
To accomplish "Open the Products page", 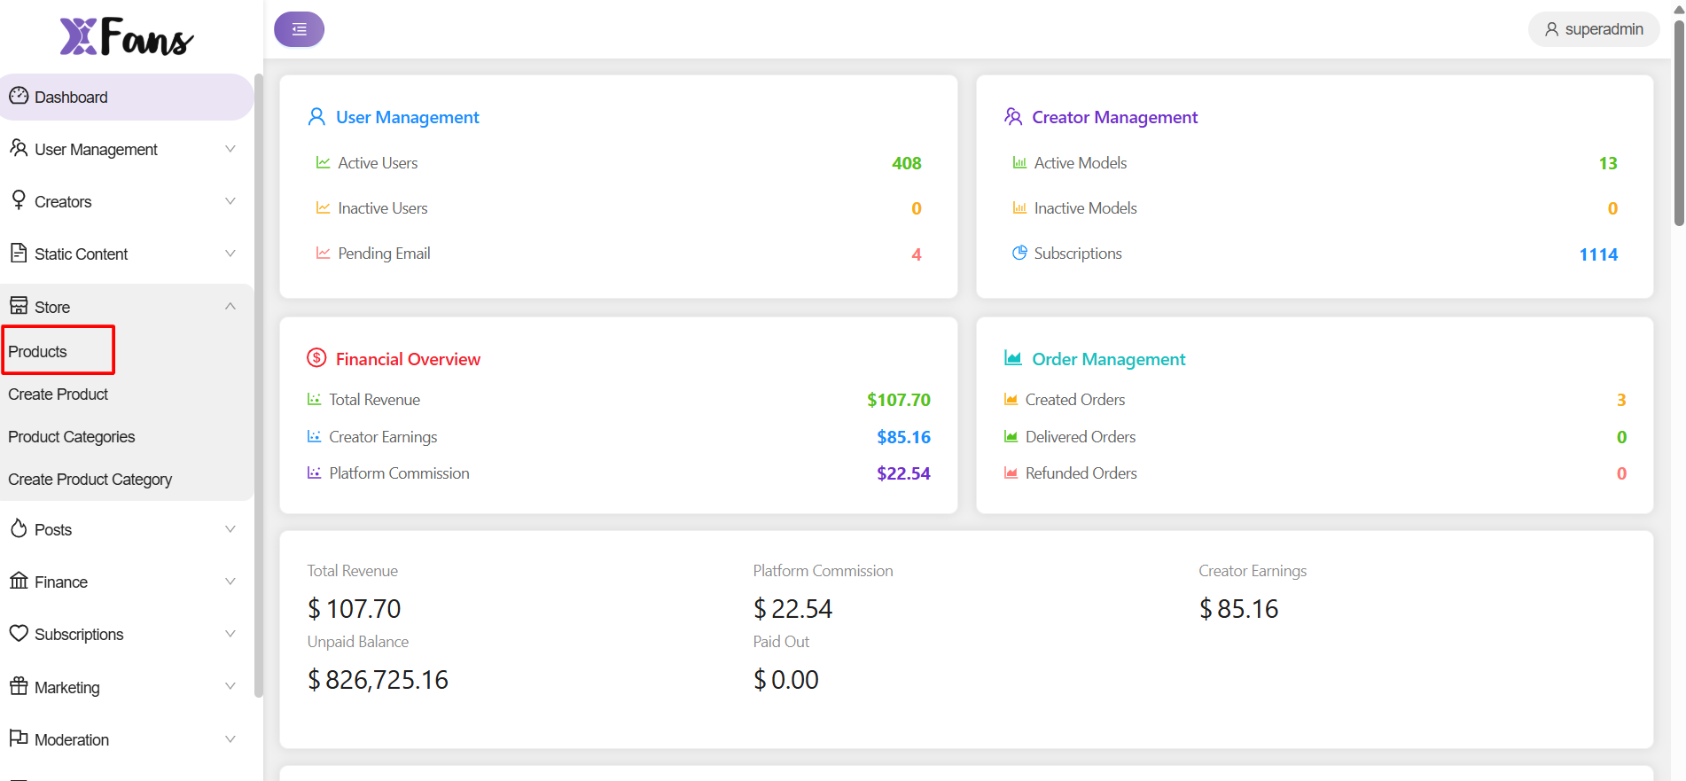I will [38, 352].
